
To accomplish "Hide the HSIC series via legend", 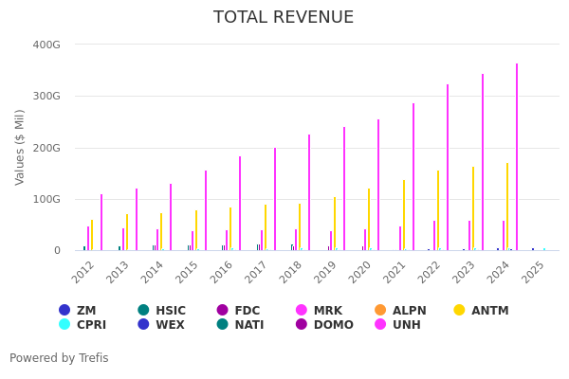I will pyautogui.click(x=143, y=310).
